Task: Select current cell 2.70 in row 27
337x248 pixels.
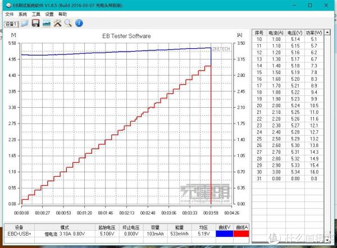Action: point(276,153)
